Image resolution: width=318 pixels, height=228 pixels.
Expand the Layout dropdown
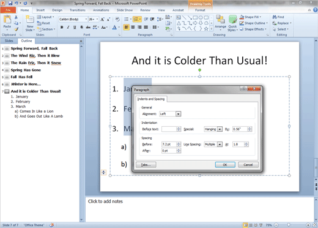pyautogui.click(x=46, y=17)
